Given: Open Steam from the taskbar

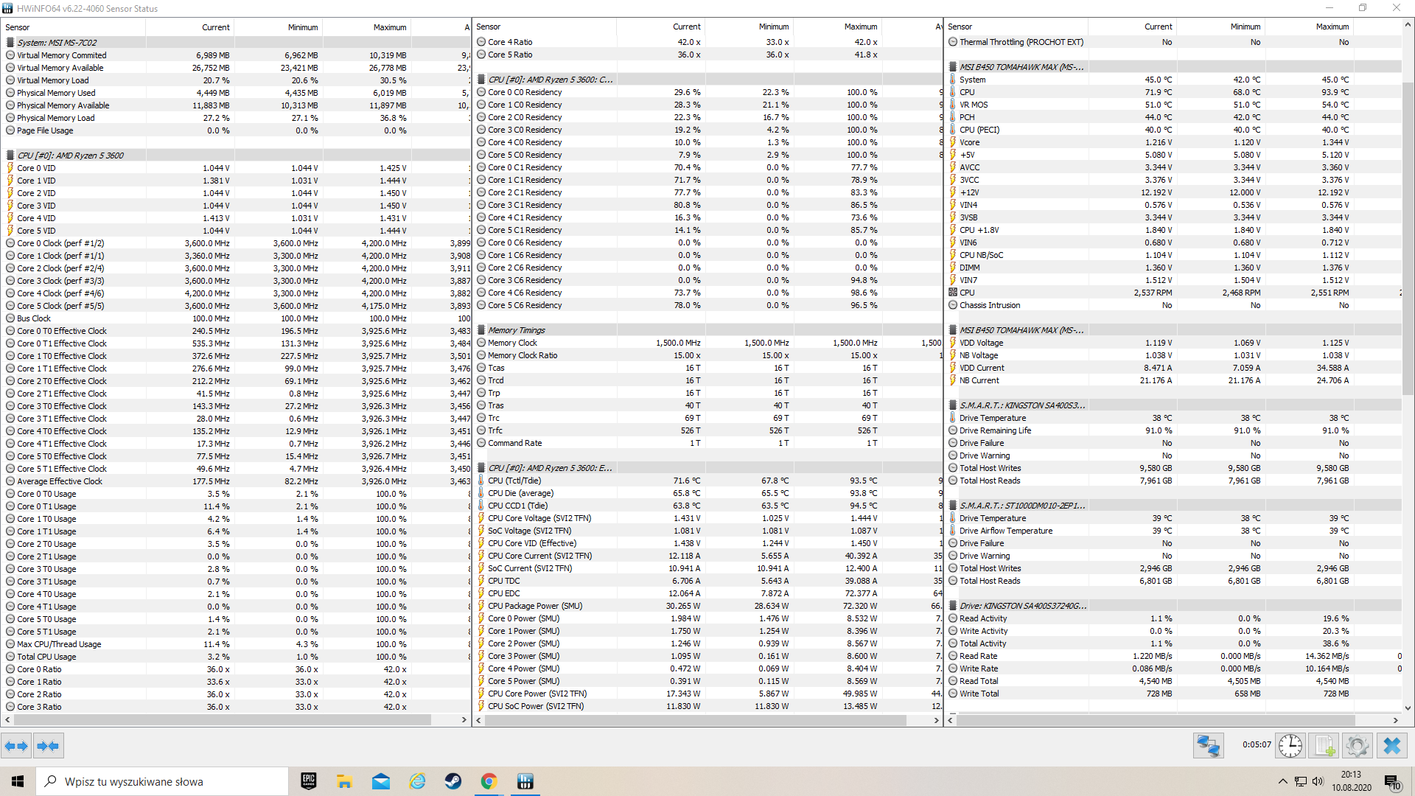Looking at the screenshot, I should (453, 781).
